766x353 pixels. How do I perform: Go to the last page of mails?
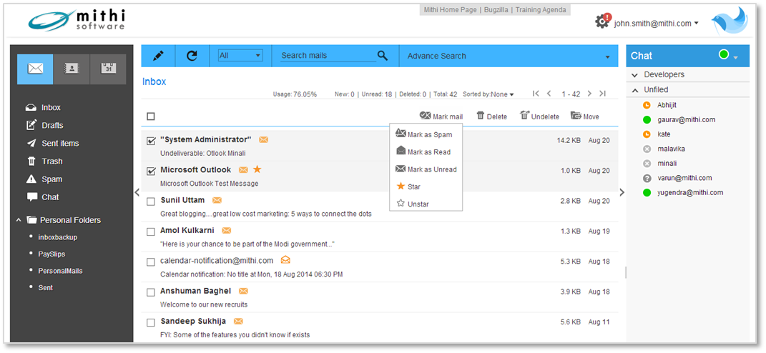coord(602,94)
